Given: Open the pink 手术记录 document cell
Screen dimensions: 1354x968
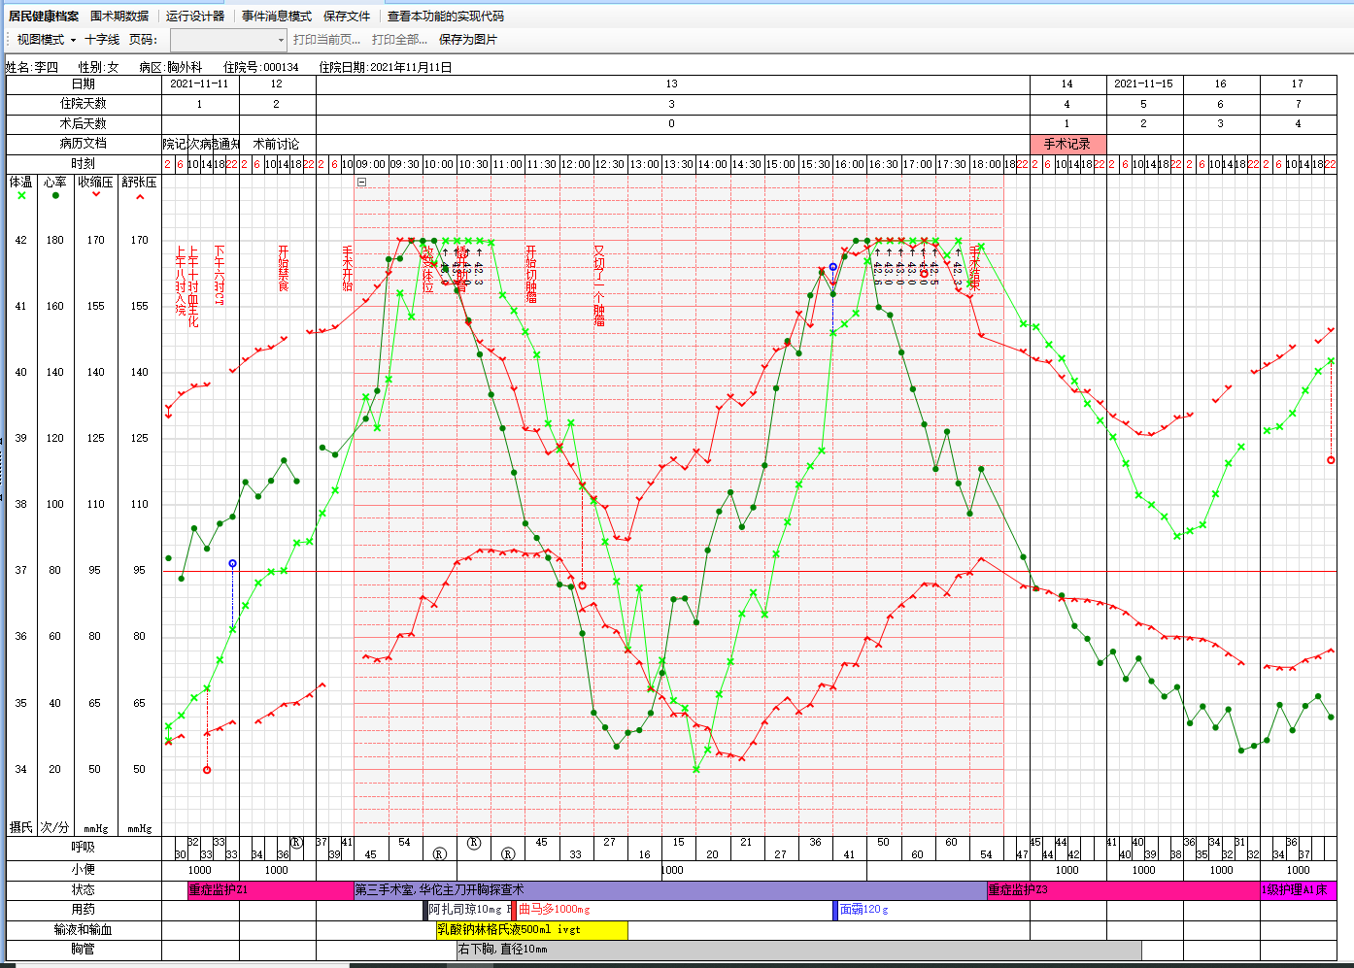Looking at the screenshot, I should tap(1067, 144).
